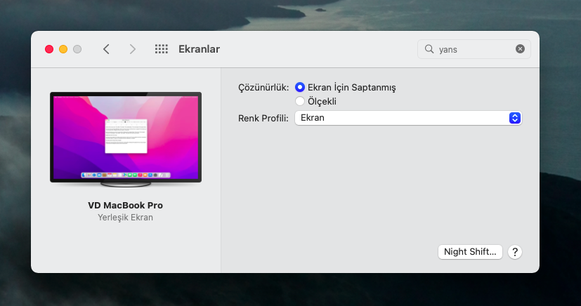581x306 pixels.
Task: Open Night Shift settings
Action: click(470, 252)
